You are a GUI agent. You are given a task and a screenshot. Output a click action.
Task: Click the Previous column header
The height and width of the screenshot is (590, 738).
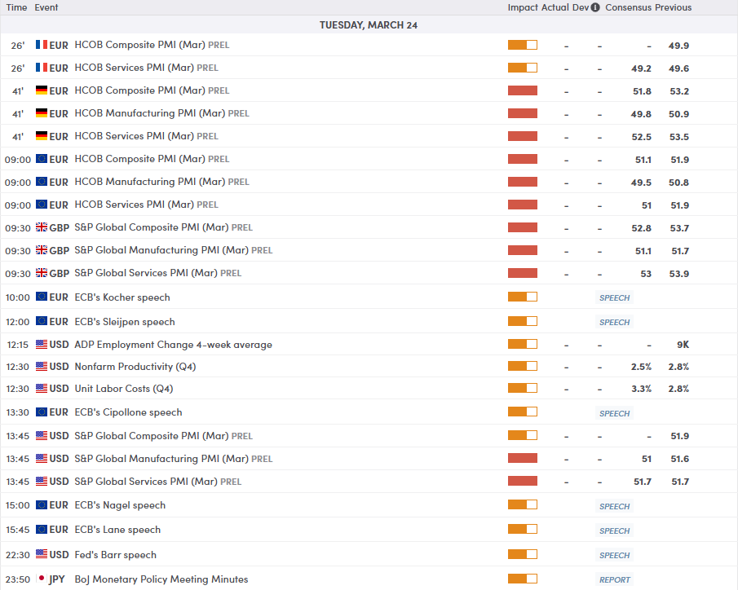[x=673, y=7]
